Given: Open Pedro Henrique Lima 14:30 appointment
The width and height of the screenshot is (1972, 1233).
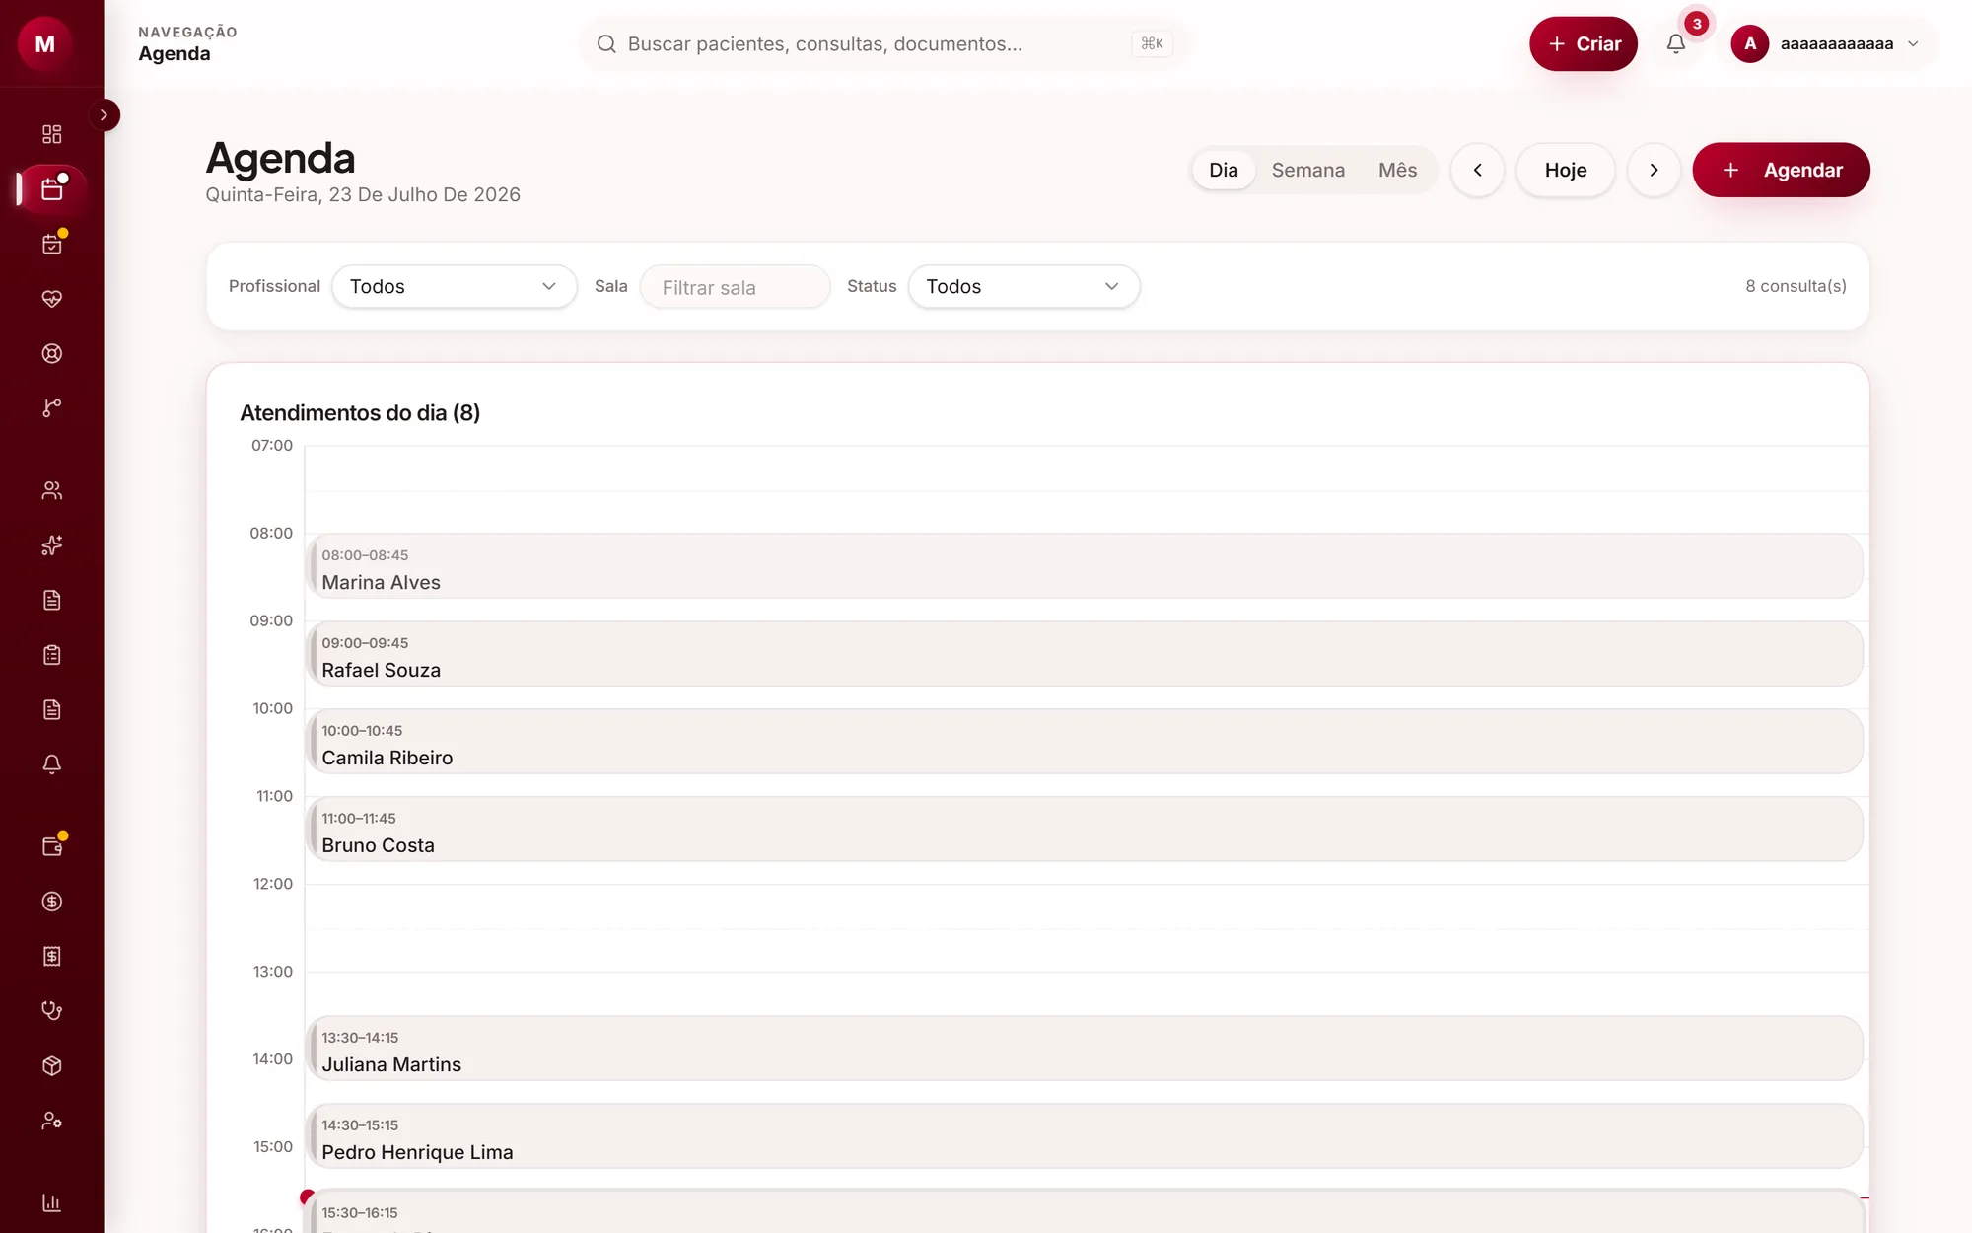Looking at the screenshot, I should click(x=1085, y=1136).
